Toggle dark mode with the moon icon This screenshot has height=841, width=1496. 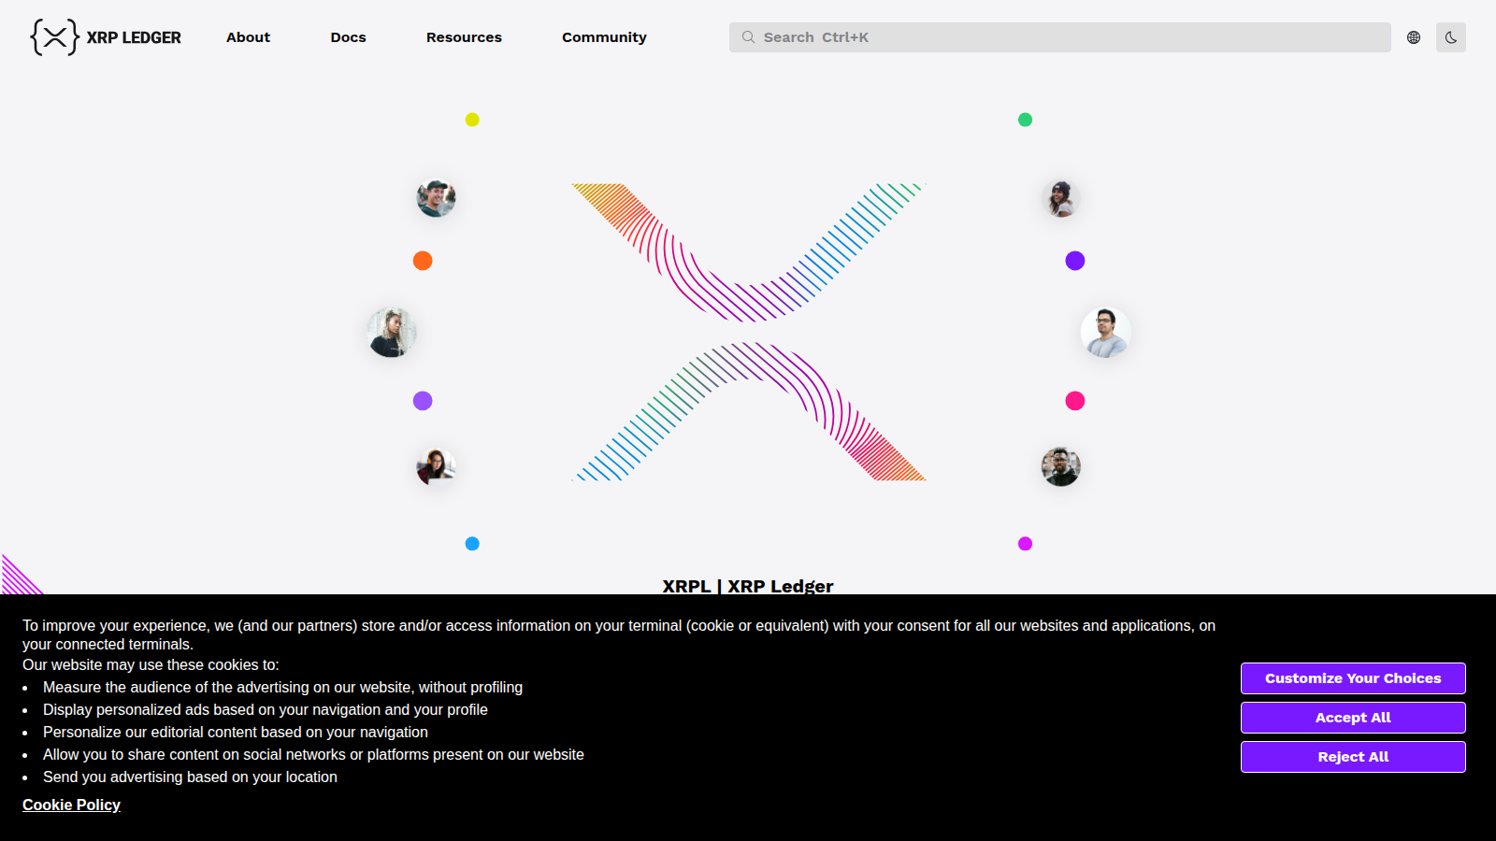(1451, 37)
